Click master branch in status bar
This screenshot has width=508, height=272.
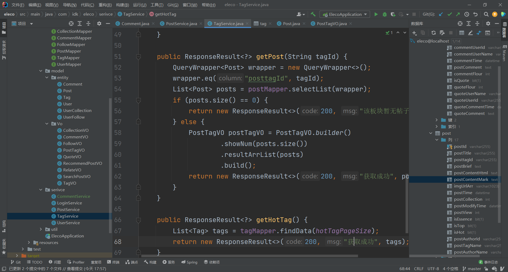point(472,269)
